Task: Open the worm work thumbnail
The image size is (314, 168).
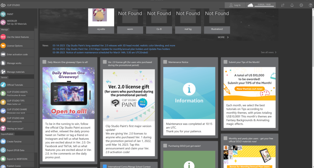Action: [130, 17]
